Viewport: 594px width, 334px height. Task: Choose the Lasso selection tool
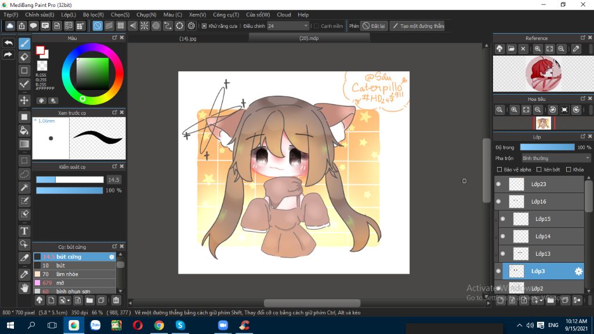tap(24, 174)
